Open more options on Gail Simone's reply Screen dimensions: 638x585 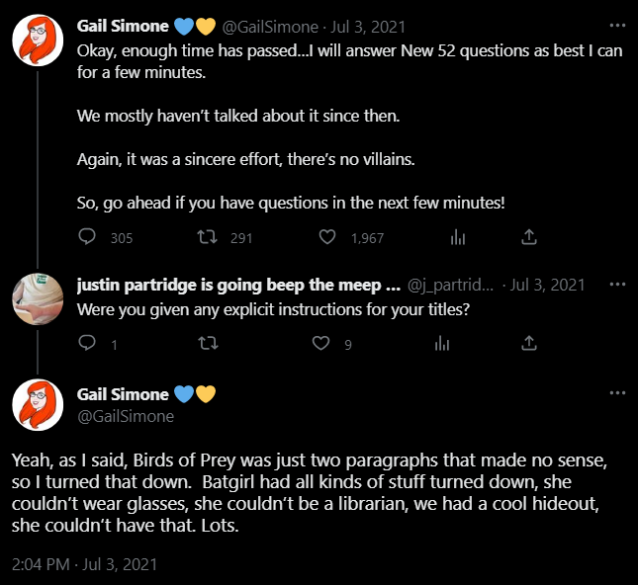click(617, 392)
